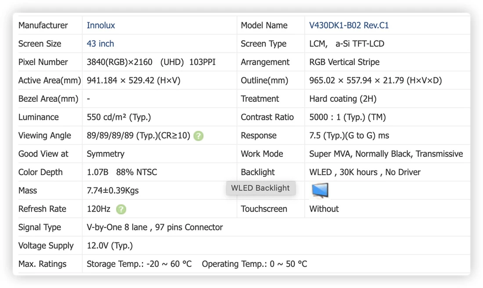The height and width of the screenshot is (288, 483).
Task: Click the Touchscreen Without value
Action: click(x=324, y=209)
